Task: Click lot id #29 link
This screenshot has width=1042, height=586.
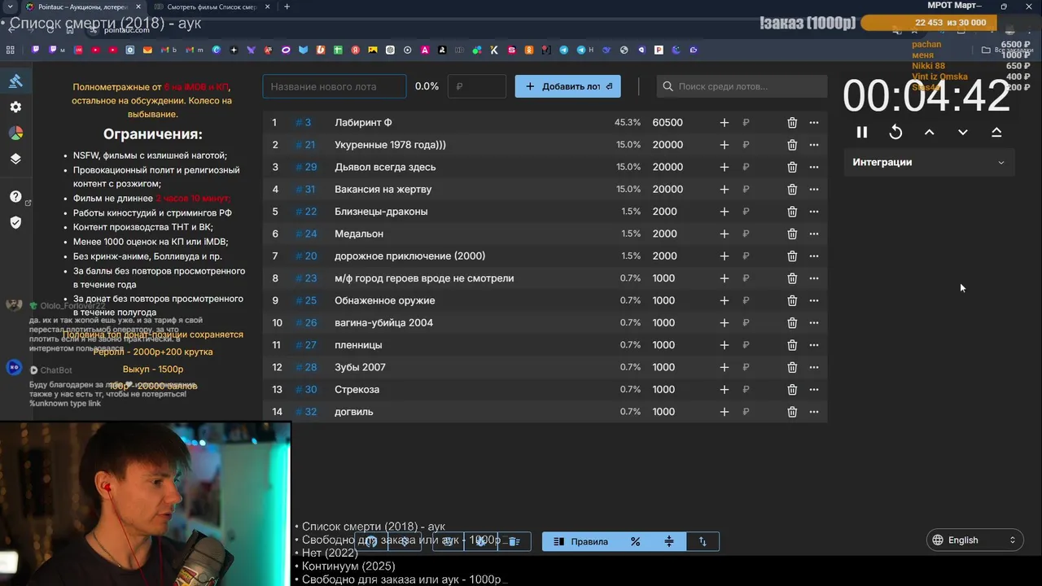Action: (x=306, y=167)
